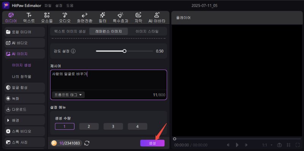Click the HitPaw Edimakor logo icon
Viewport: 304px width, 151px height.
pos(6,5)
